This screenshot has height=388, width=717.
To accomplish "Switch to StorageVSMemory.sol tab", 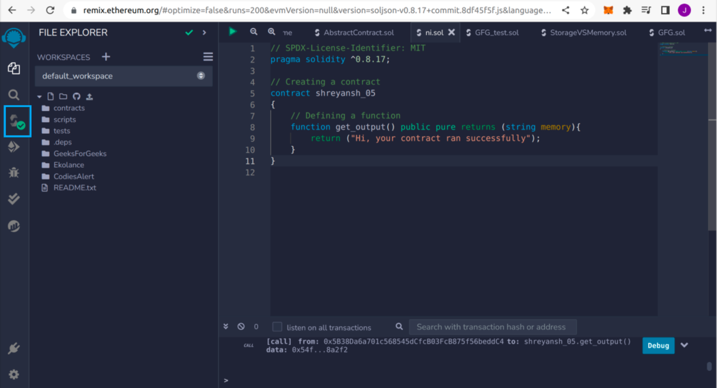I will click(x=587, y=33).
